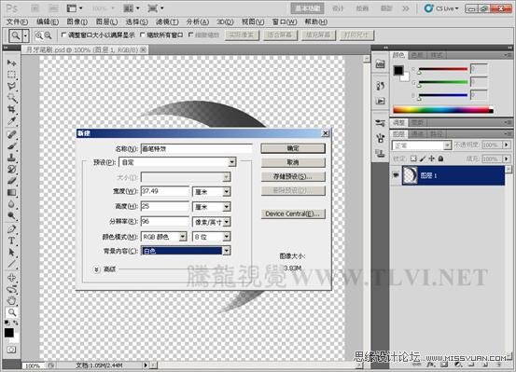Select the Pen tool

11,229
